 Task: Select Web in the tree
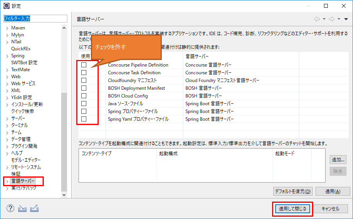point(16,77)
